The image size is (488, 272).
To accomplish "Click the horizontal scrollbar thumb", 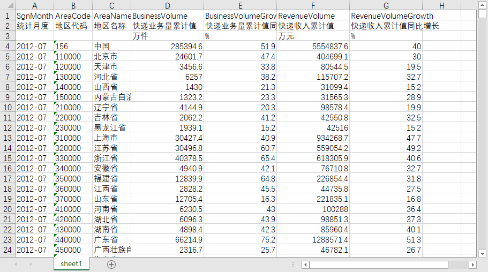I will pos(379,265).
